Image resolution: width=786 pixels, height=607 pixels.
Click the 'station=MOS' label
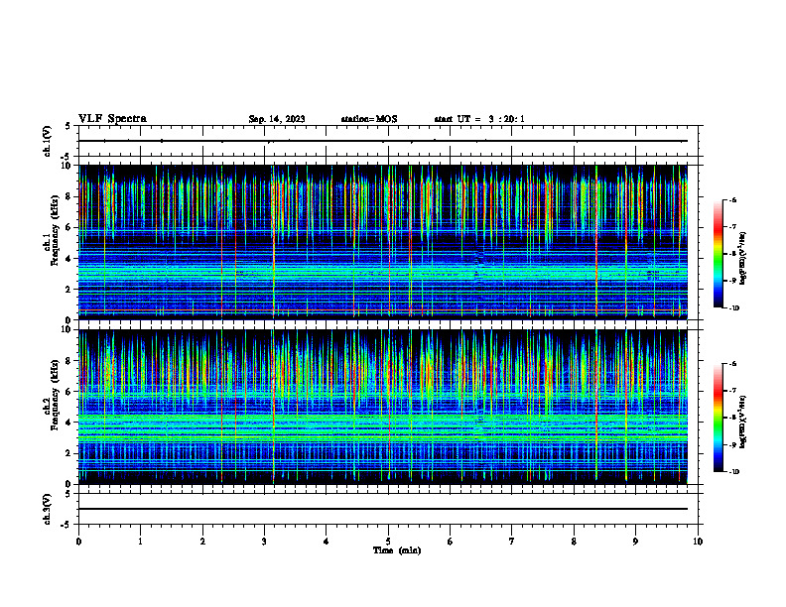click(x=369, y=119)
